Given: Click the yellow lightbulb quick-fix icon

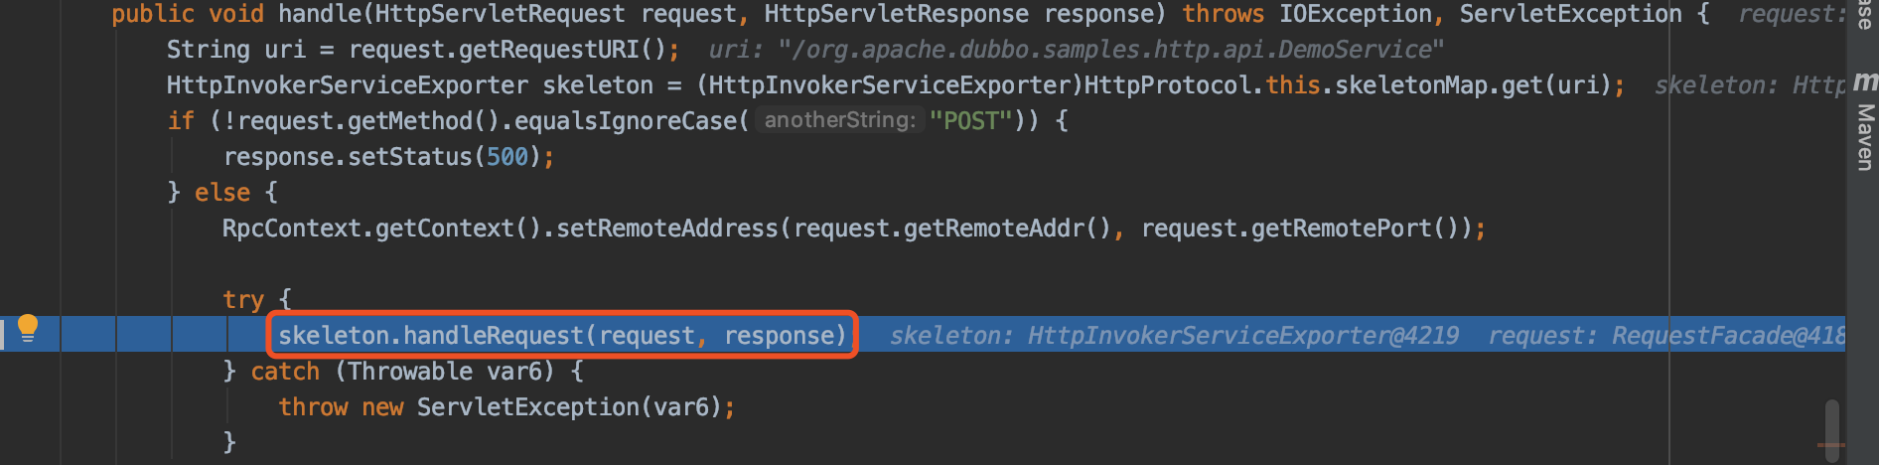Looking at the screenshot, I should coord(28,328).
